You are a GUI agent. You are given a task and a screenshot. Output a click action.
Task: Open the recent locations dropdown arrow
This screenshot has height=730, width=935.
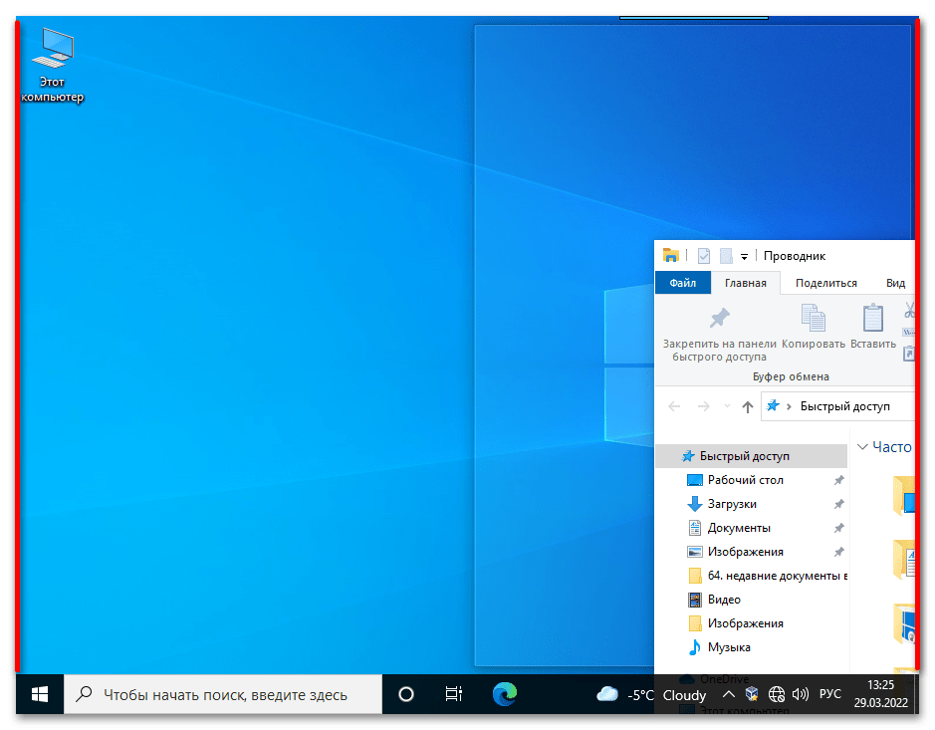pos(727,406)
